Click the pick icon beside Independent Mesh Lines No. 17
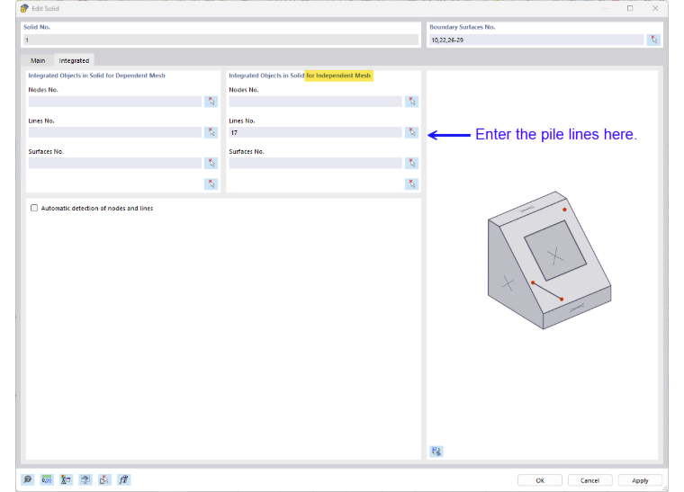The width and height of the screenshot is (684, 492). [411, 132]
